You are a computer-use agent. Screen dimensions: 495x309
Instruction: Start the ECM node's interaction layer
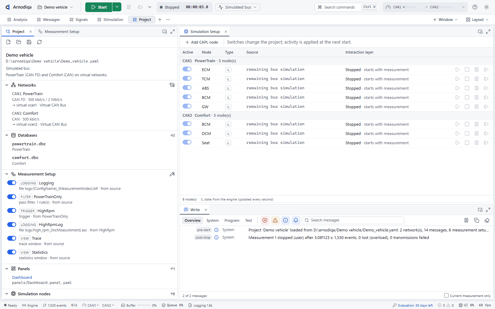point(458,70)
